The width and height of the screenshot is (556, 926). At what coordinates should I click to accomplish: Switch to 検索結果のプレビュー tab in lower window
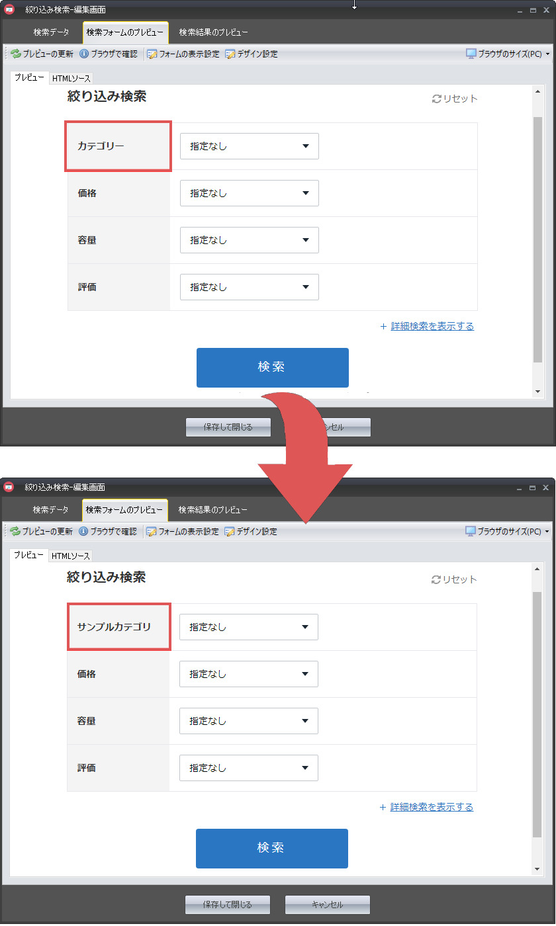click(212, 510)
